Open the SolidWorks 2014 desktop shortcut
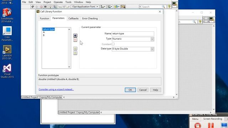The width and height of the screenshot is (228, 128). 7,15
